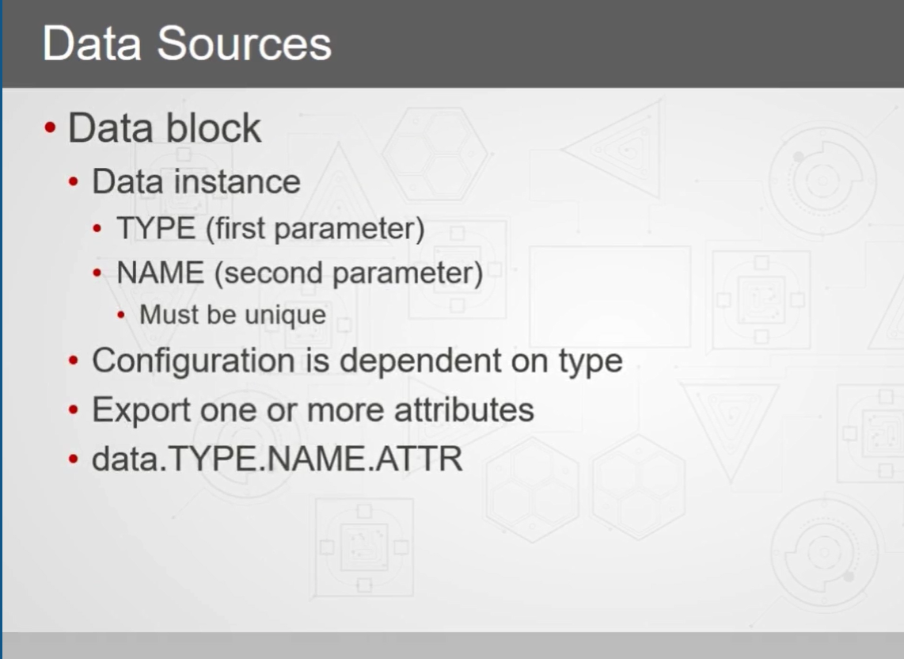
Task: Select the "Data block" bullet text
Action: point(165,128)
